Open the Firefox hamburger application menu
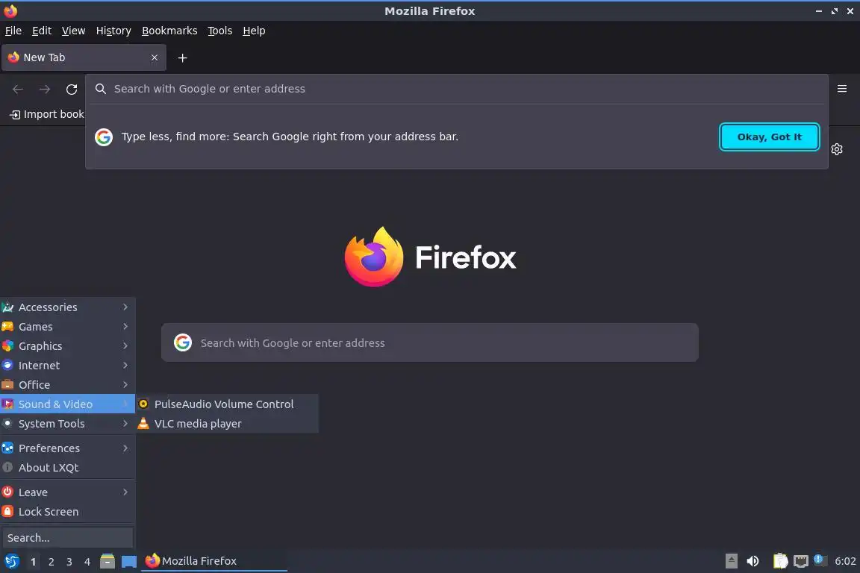 coord(842,89)
